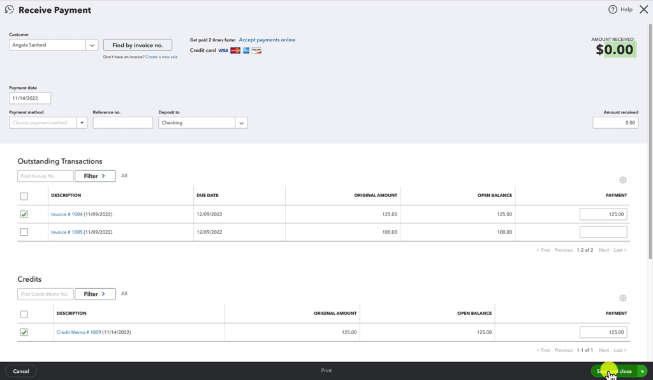This screenshot has height=380, width=653.
Task: Expand the Payment method dropdown
Action: point(82,122)
